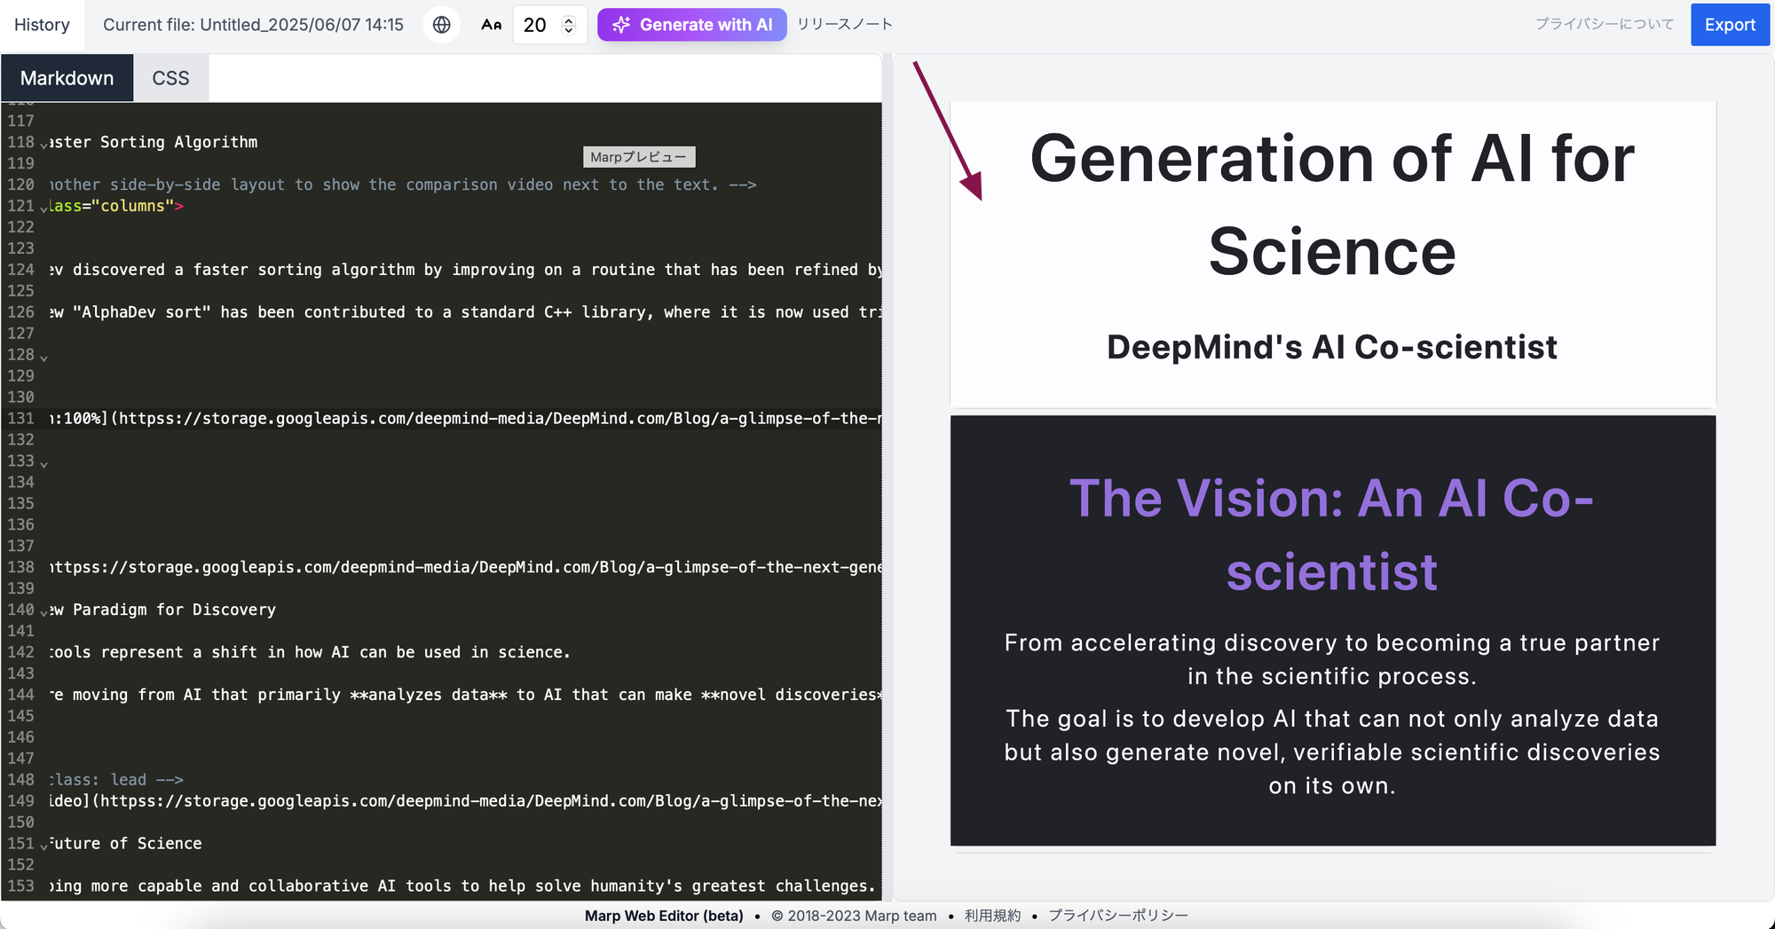1775x929 pixels.
Task: Open the プライバシーについて link
Action: point(1605,24)
